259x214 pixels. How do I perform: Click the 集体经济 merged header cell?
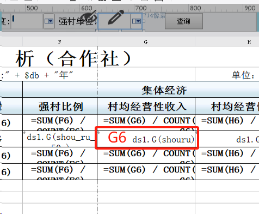(x=164, y=90)
